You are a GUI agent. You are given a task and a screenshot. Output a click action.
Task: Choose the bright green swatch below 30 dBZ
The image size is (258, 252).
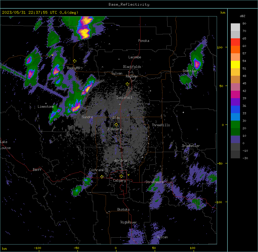click(235, 125)
